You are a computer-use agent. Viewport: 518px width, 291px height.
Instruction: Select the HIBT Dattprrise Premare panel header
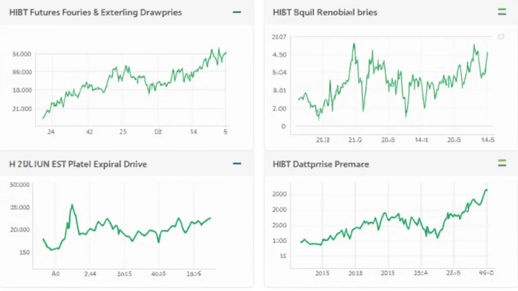(321, 164)
